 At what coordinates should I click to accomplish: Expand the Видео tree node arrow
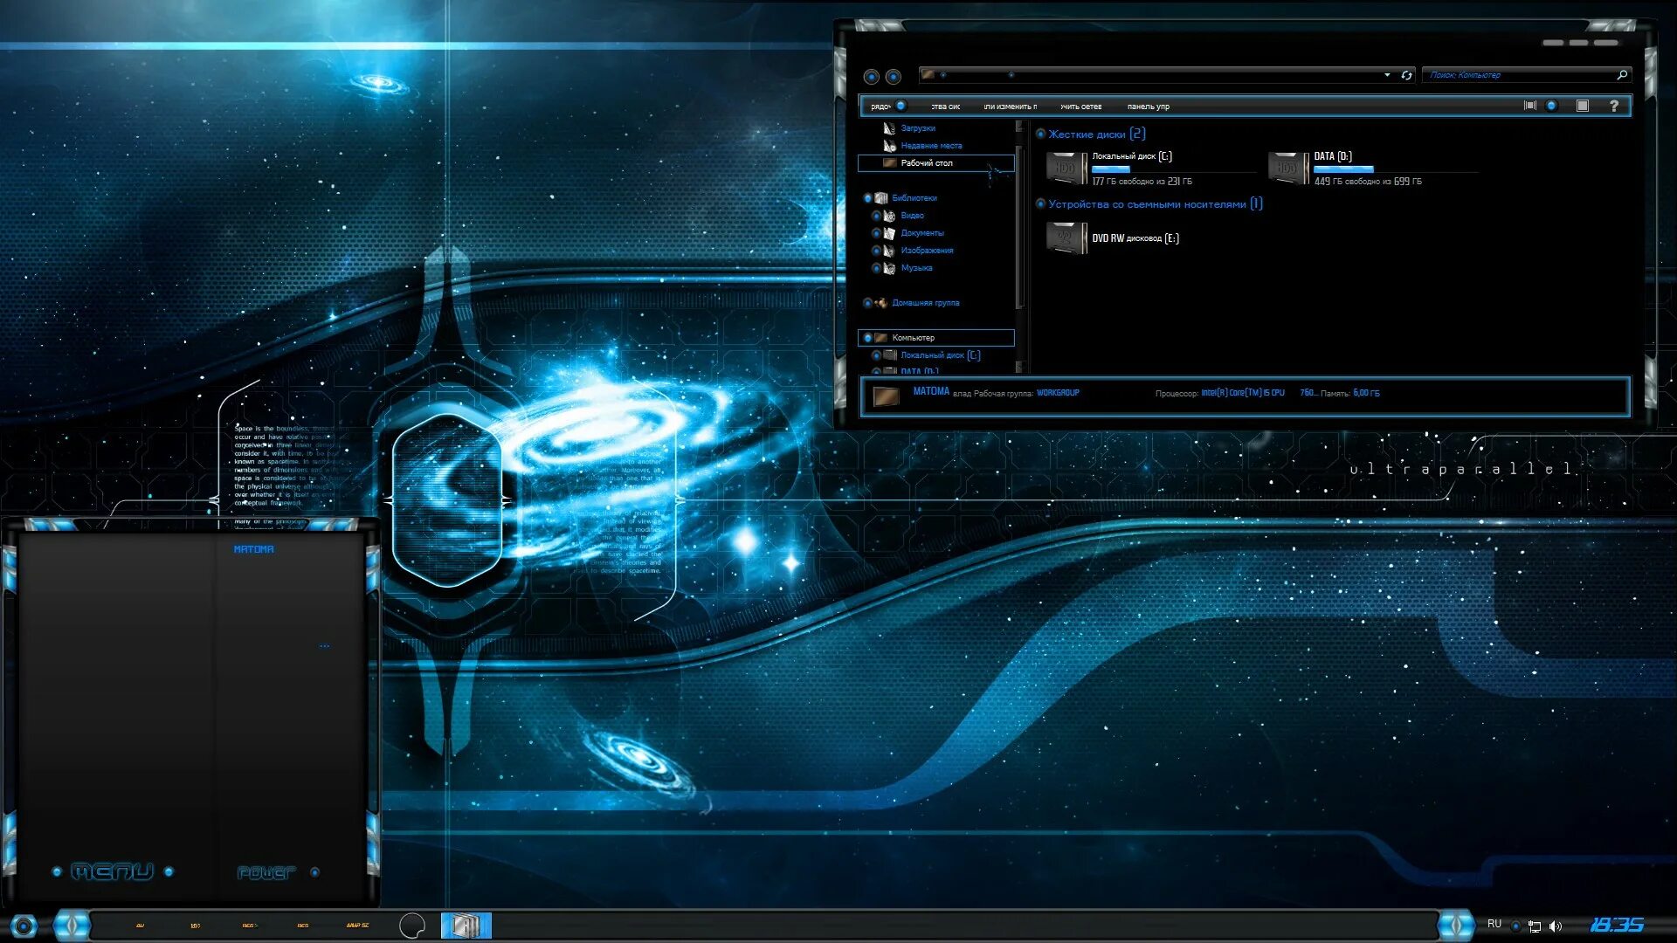[876, 216]
